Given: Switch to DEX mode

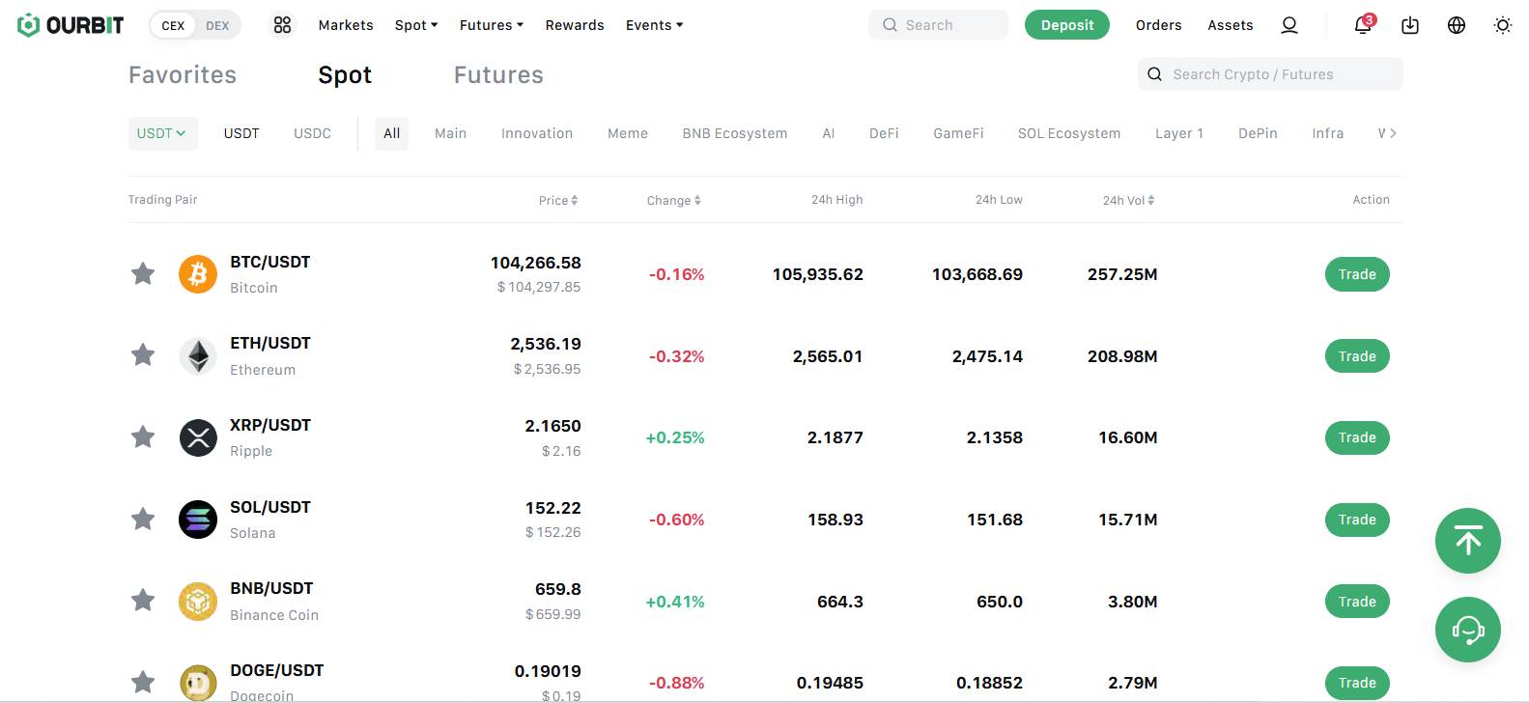Looking at the screenshot, I should 217,25.
